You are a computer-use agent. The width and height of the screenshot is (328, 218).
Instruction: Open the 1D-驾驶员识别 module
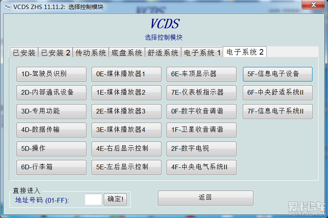[51, 74]
